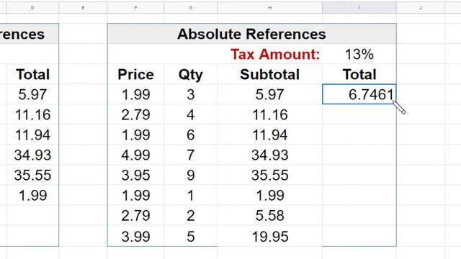Select 35.55 in column D Total

click(x=32, y=175)
